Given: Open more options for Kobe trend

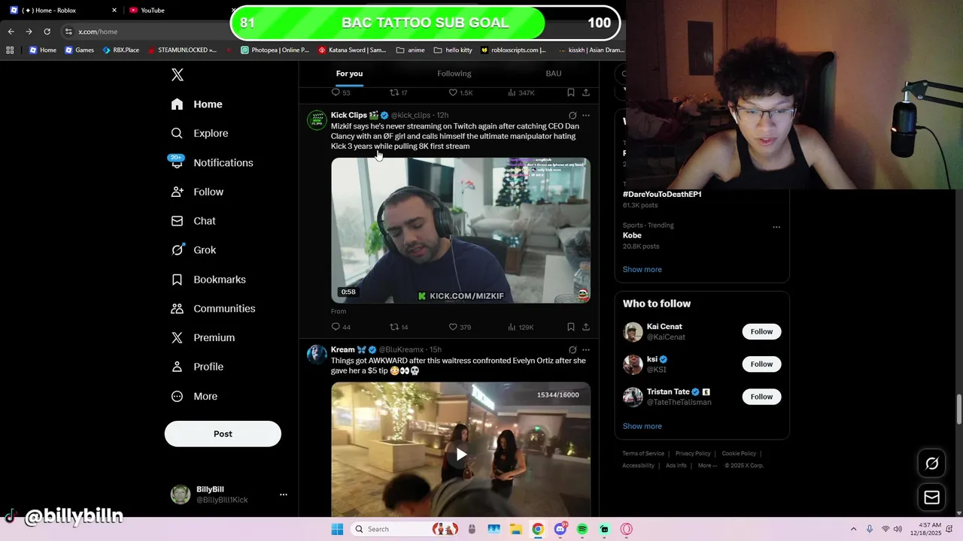Looking at the screenshot, I should (x=776, y=227).
